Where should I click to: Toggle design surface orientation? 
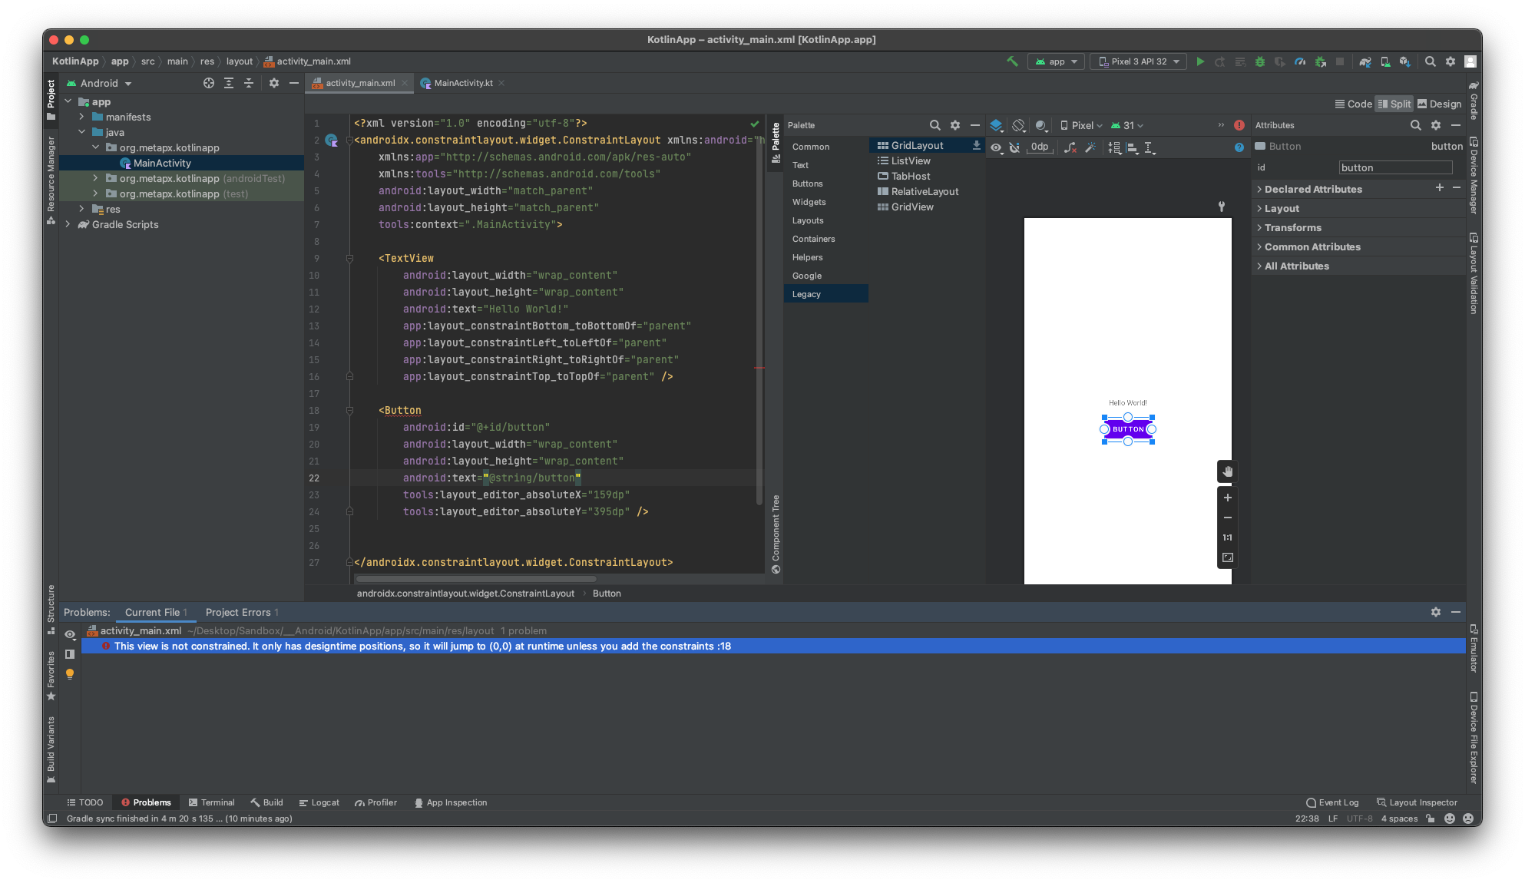click(x=1019, y=125)
